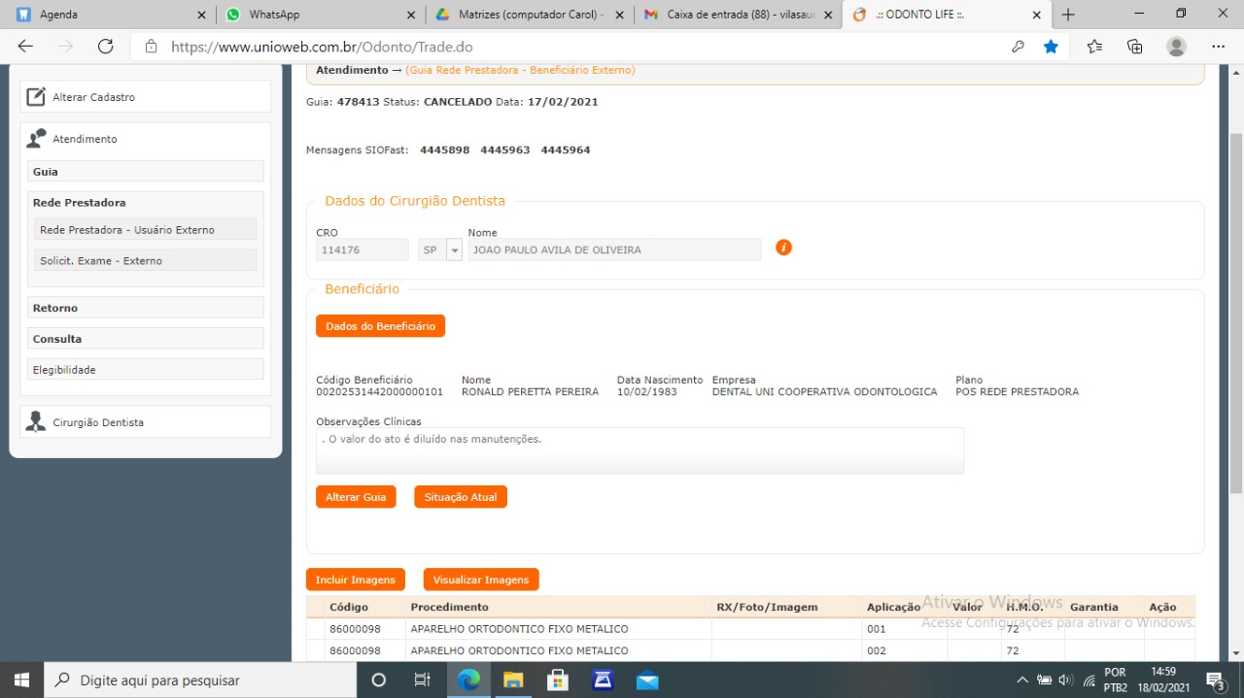The image size is (1244, 698).
Task: Click the POR PTB2 language indicator
Action: click(x=1116, y=680)
